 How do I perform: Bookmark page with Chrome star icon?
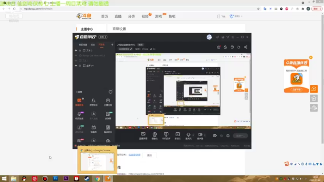[258, 8]
